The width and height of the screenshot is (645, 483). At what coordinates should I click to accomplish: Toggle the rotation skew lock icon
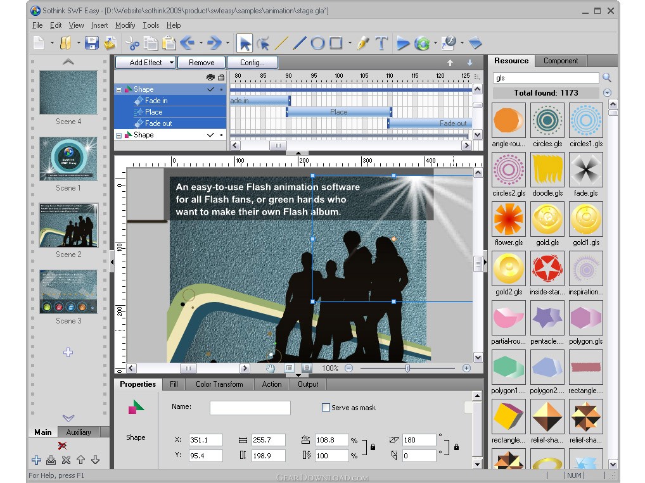pyautogui.click(x=457, y=447)
